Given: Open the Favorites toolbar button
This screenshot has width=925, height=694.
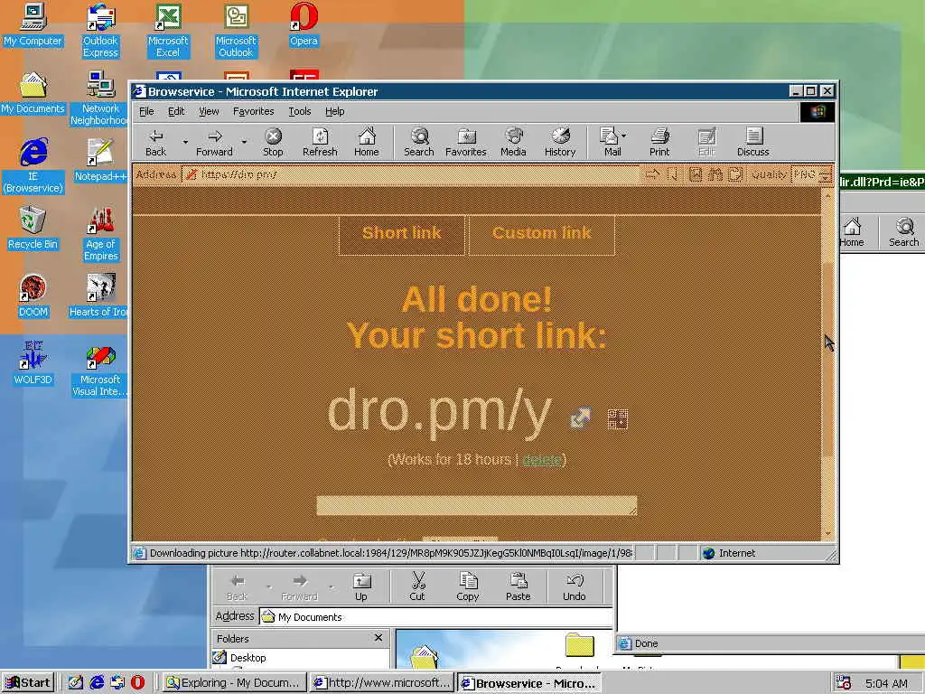Looking at the screenshot, I should [x=466, y=142].
